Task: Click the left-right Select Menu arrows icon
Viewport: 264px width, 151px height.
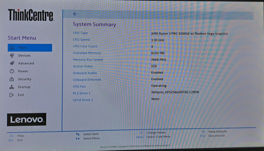Action: [x=78, y=138]
